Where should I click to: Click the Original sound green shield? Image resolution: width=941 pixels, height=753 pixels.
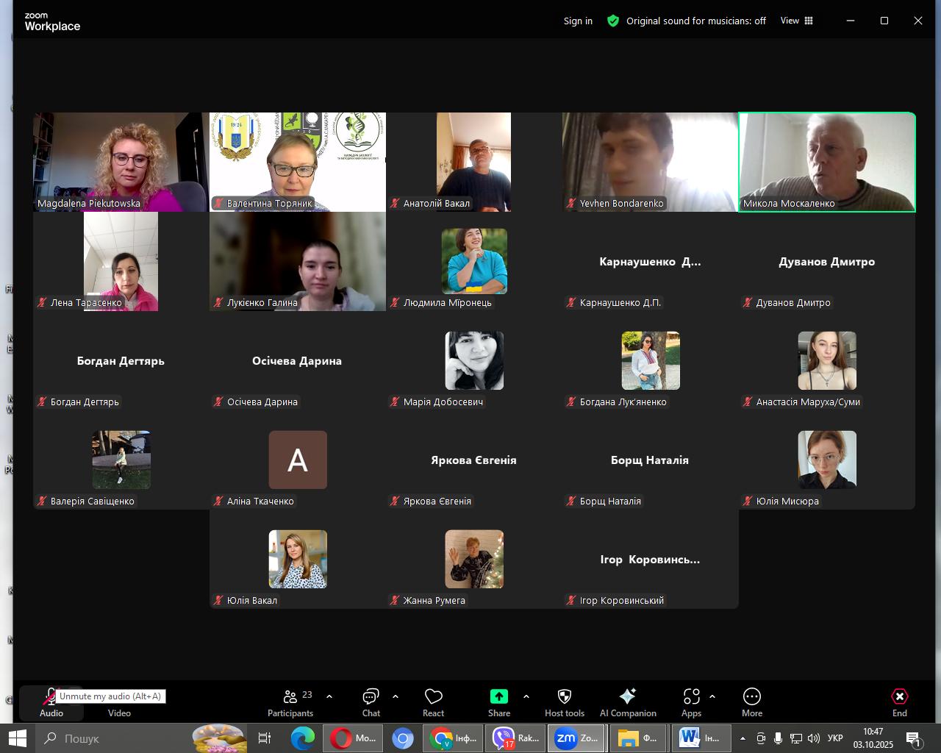click(x=613, y=21)
